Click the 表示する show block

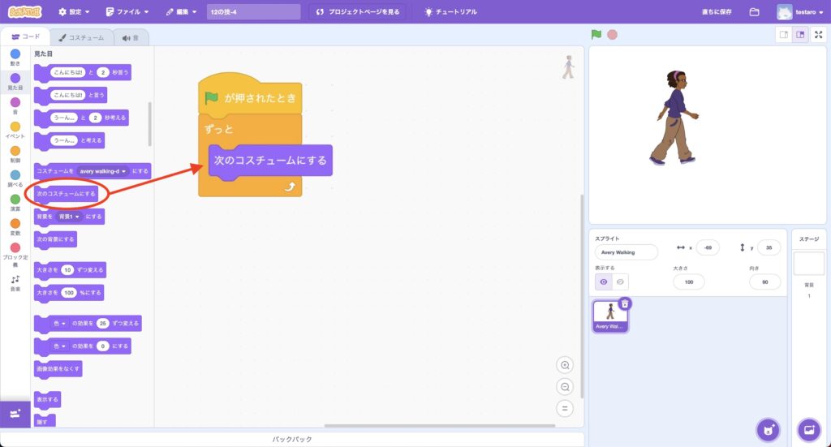(48, 399)
